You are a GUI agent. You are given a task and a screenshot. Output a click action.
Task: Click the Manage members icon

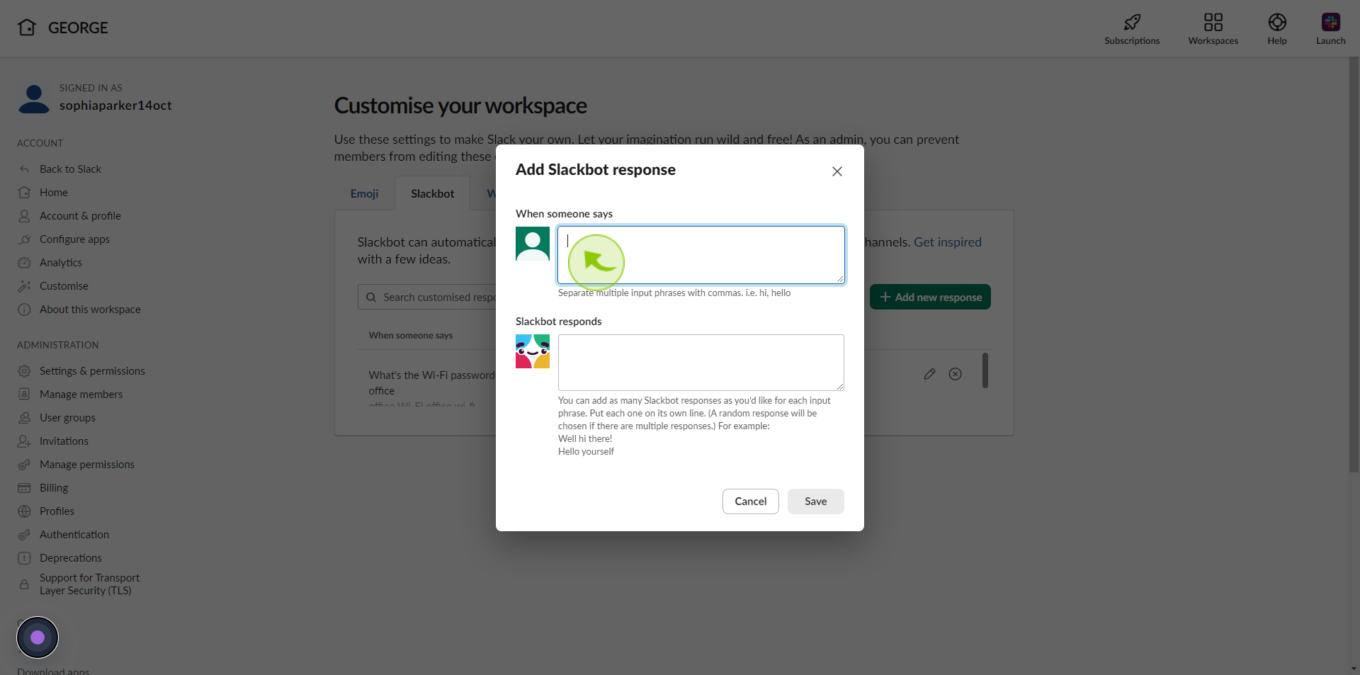[24, 395]
